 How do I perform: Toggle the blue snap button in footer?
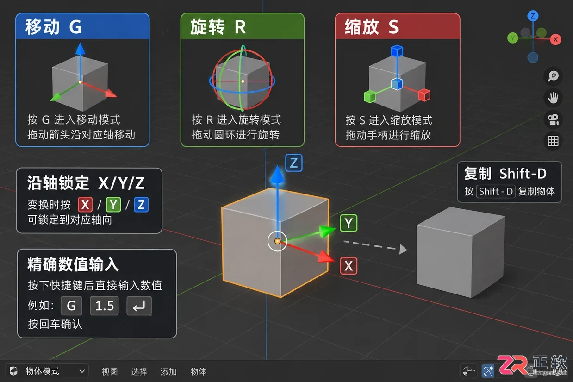coord(488,371)
